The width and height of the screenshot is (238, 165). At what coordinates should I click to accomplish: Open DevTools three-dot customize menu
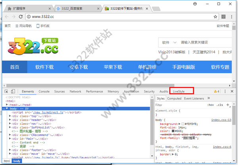click(225, 91)
